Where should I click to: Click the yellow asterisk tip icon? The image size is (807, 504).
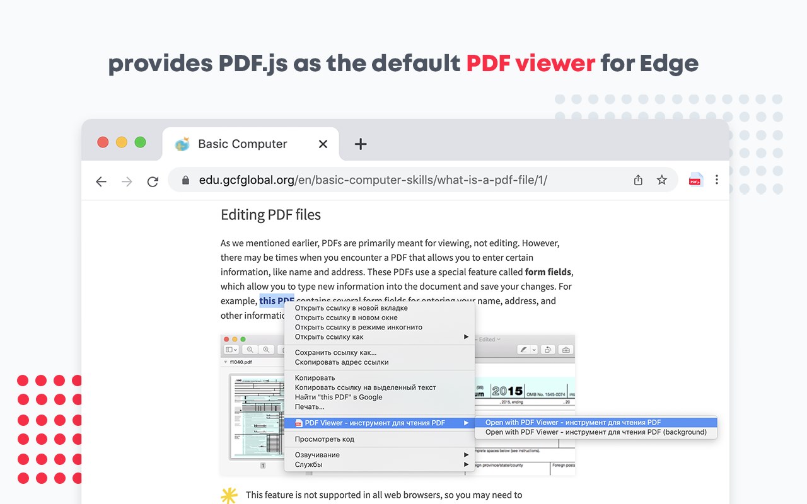coord(229,495)
